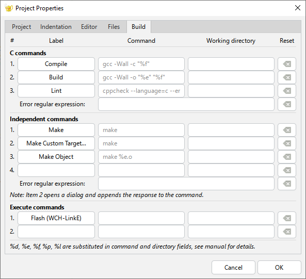Open the Editor tab
Screen dimensions: 306x279
[89, 27]
